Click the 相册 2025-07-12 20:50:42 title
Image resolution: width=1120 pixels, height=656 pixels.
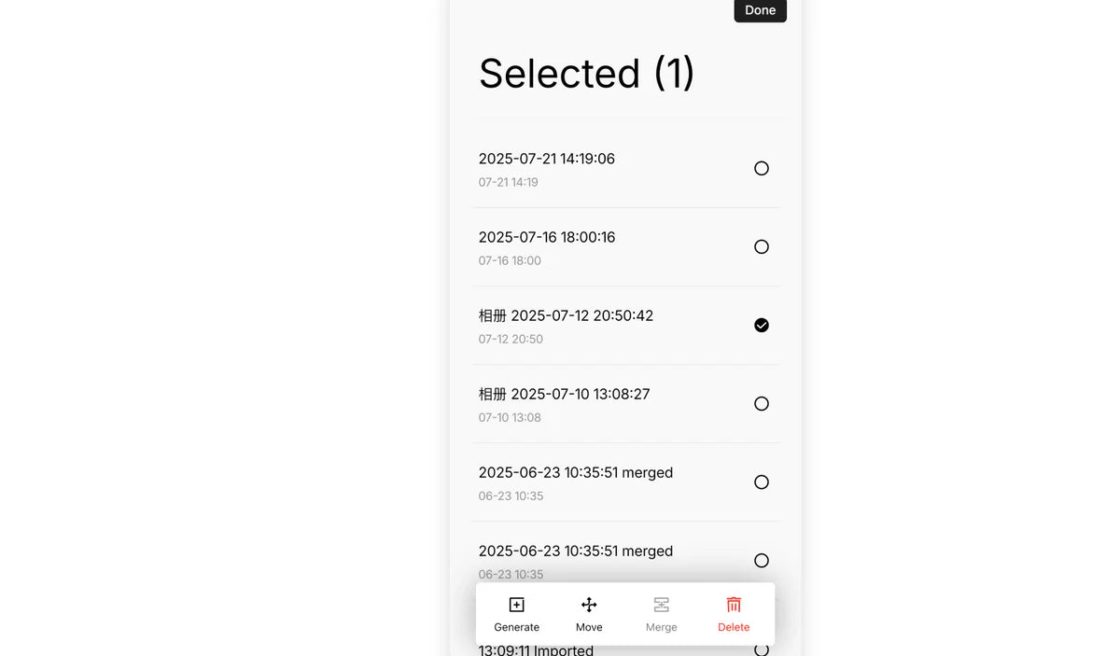point(566,315)
